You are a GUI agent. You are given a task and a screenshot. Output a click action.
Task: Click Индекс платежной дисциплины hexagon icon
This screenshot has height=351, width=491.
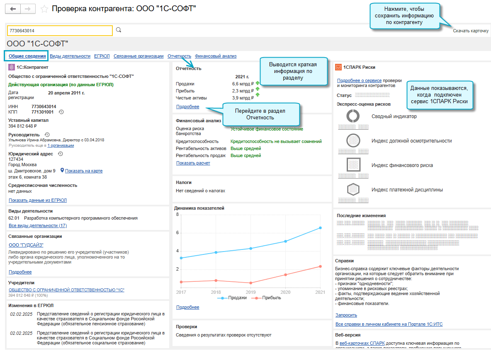[353, 189]
